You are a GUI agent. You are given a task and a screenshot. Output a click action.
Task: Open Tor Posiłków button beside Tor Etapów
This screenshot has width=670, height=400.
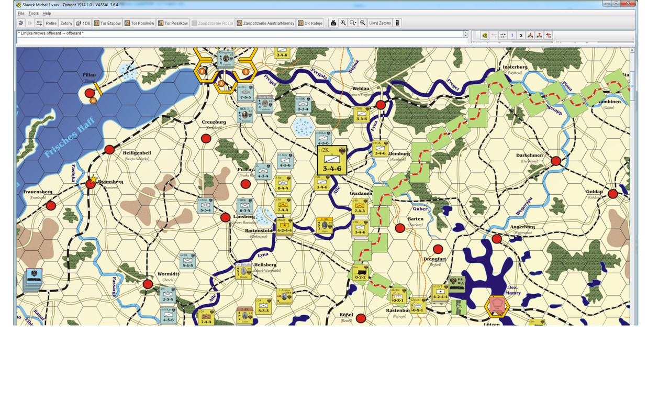[x=139, y=23]
